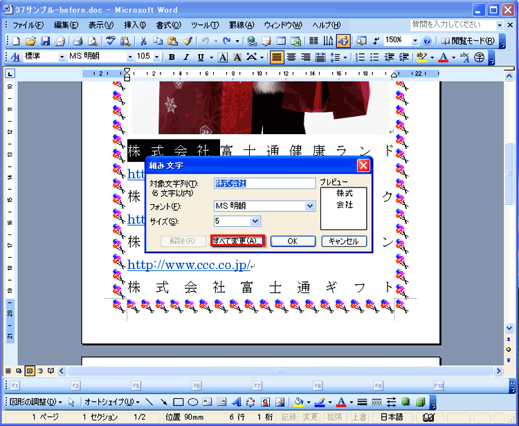Open Print Preview from the toolbar
Viewport: 519px width, 426px height.
pyautogui.click(x=92, y=41)
